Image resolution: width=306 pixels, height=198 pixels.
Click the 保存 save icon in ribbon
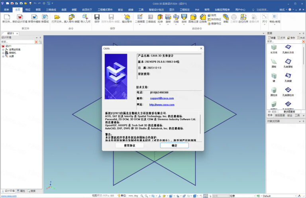97,17
